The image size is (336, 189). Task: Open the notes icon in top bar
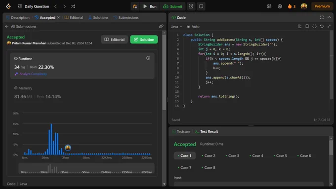[x=201, y=6]
